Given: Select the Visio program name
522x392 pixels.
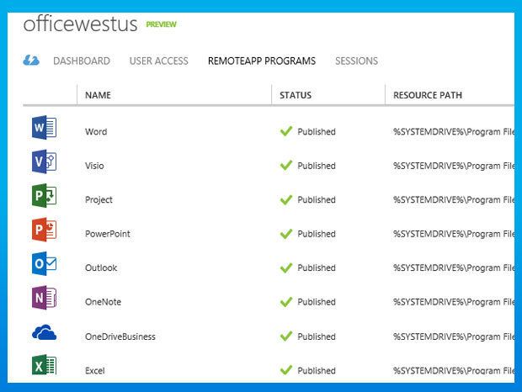Looking at the screenshot, I should (94, 166).
